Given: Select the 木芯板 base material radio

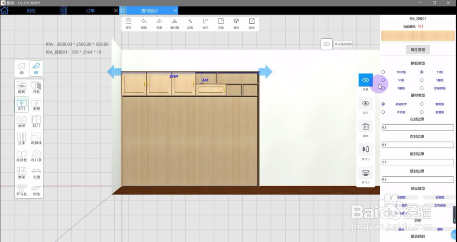Looking at the screenshot, I should 383,112.
